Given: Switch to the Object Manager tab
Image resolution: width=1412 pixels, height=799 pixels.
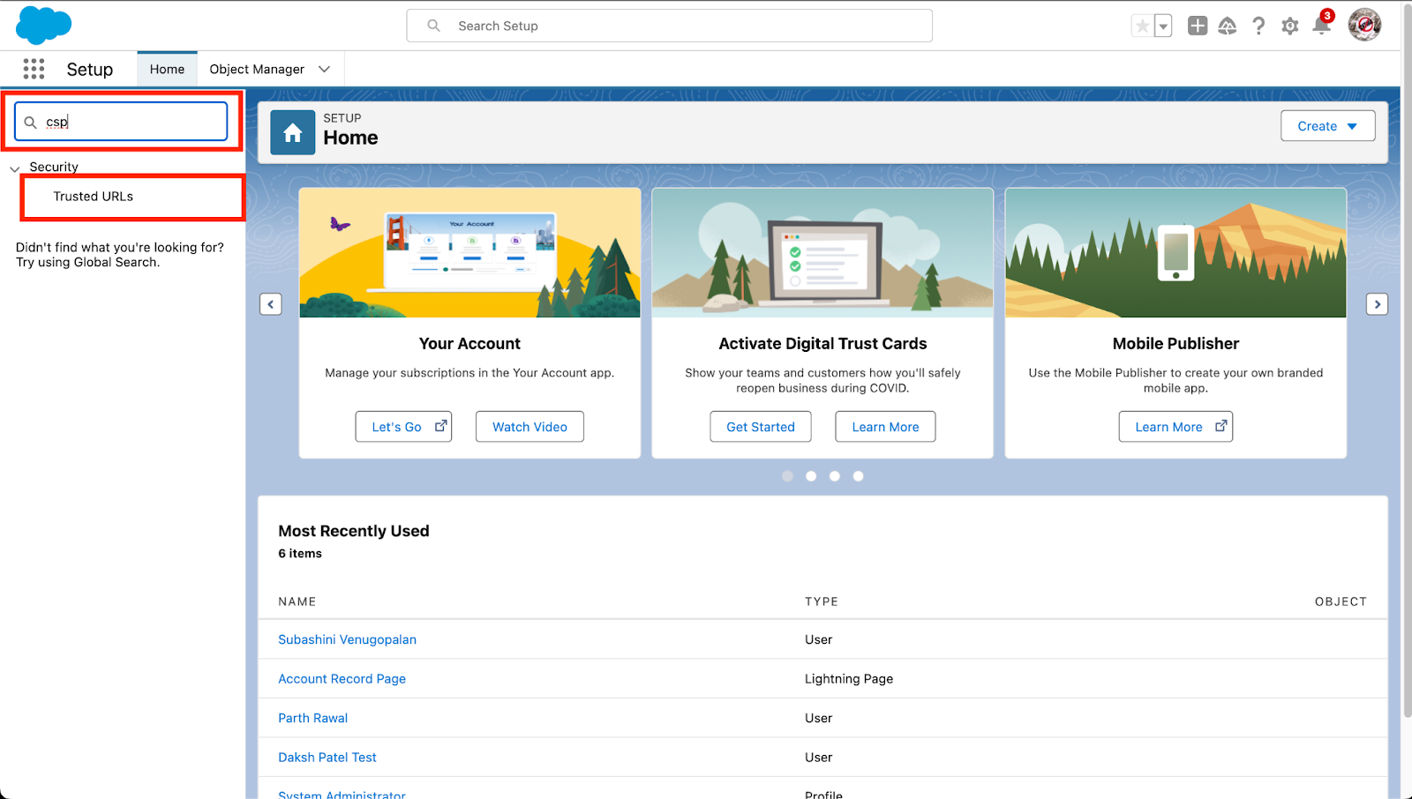Looking at the screenshot, I should click(256, 68).
